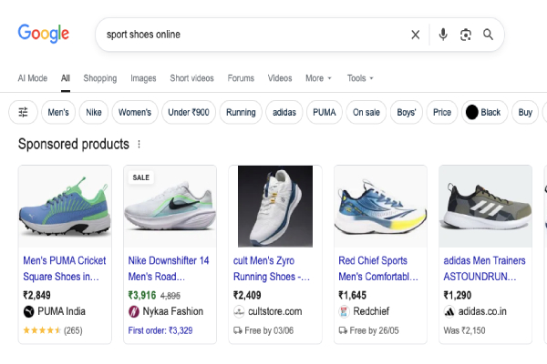
Task: Open adidas trainers shoe image
Action: tap(485, 207)
